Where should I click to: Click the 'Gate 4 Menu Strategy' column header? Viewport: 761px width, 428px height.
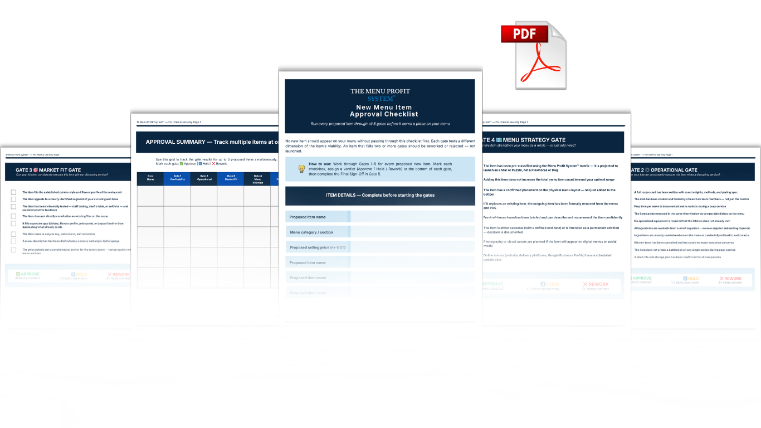tap(257, 178)
